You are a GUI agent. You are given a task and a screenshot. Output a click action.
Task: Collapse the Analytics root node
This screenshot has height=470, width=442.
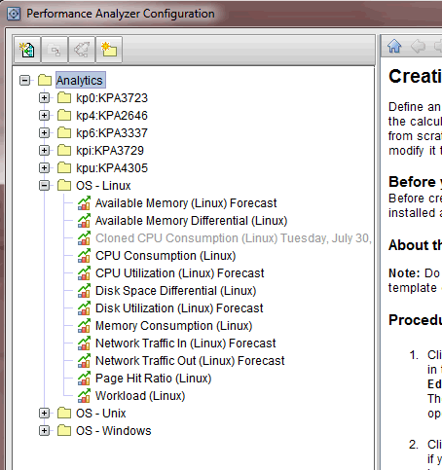point(25,80)
